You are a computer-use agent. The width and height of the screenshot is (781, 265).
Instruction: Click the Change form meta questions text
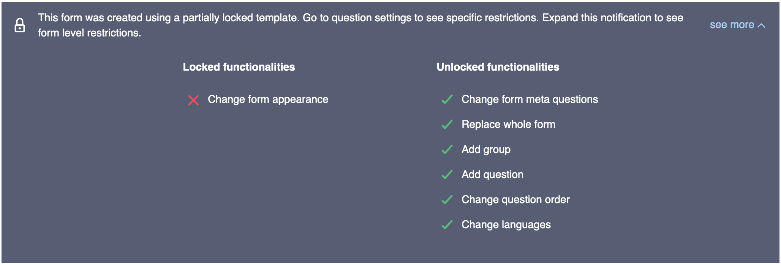point(530,99)
